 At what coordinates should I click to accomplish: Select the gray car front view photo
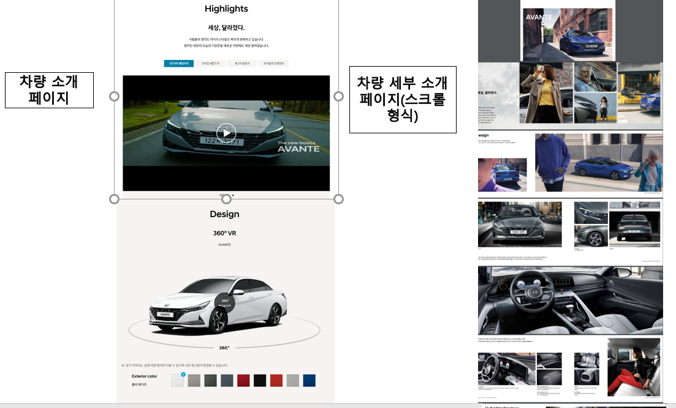pos(520,224)
